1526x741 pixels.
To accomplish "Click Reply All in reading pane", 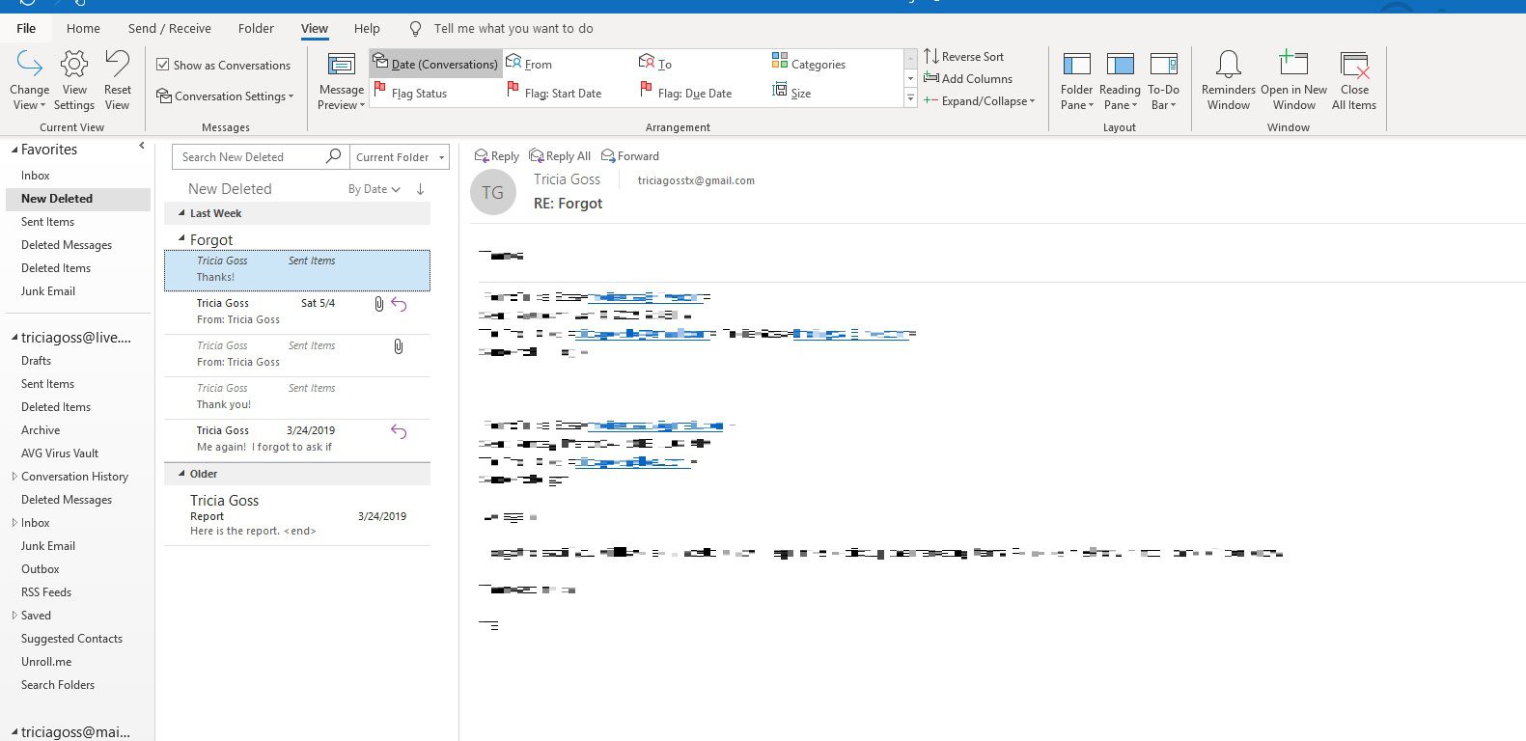I will pyautogui.click(x=560, y=155).
